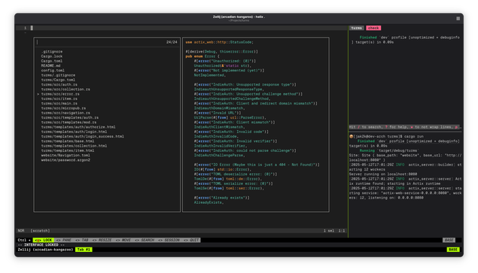
Task: Select 'turms/src/templates/auth.rs' in the picker
Action: point(70,117)
